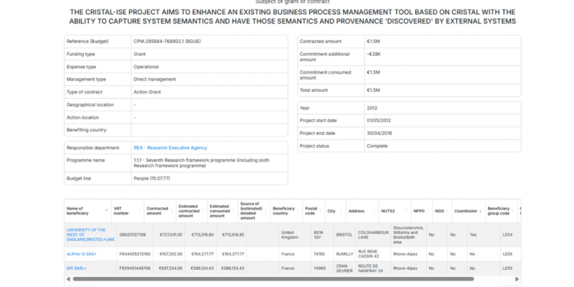
Task: Click postal code 74150
Action: pos(319,254)
